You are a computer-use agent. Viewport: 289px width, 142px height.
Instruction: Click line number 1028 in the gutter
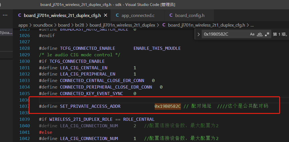click(x=24, y=48)
